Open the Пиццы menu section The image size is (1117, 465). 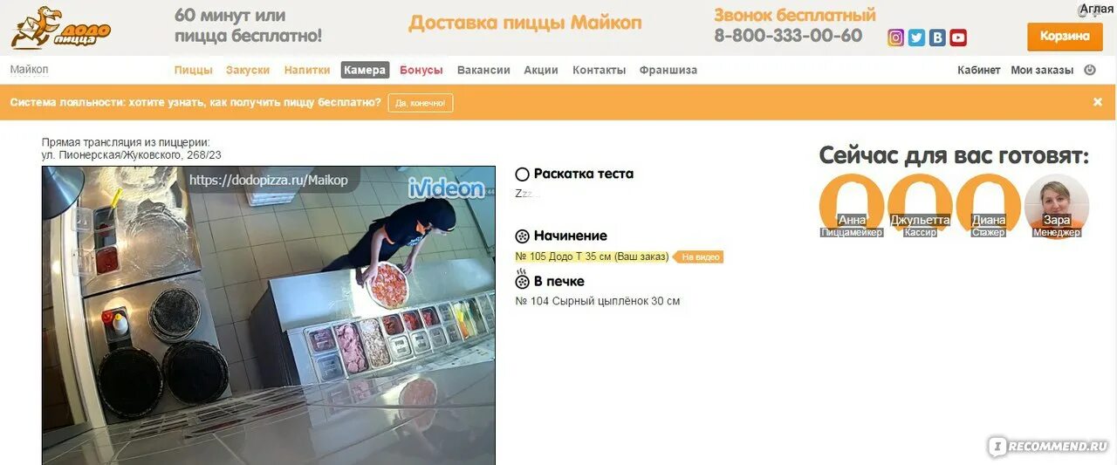click(x=193, y=70)
